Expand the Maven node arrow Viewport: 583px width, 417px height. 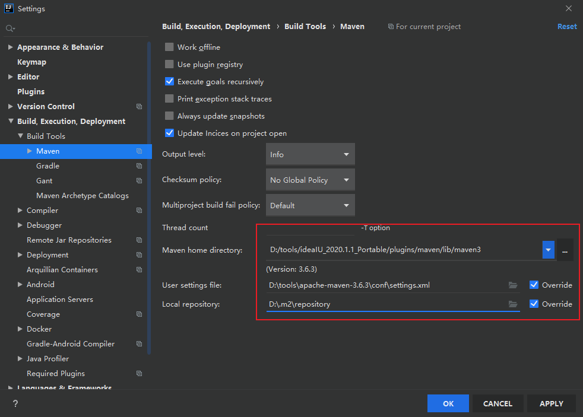pyautogui.click(x=29, y=151)
